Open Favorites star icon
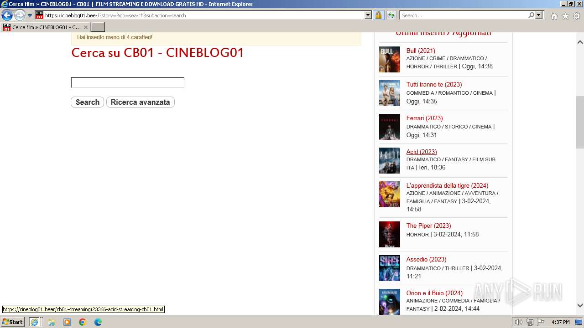The height and width of the screenshot is (328, 584). pyautogui.click(x=565, y=16)
